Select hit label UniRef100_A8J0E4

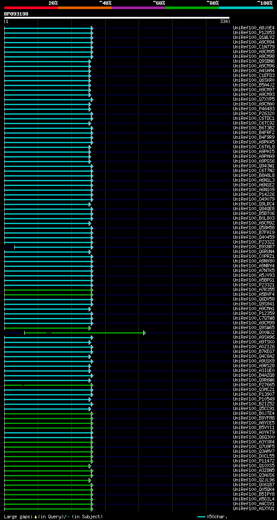254,28
